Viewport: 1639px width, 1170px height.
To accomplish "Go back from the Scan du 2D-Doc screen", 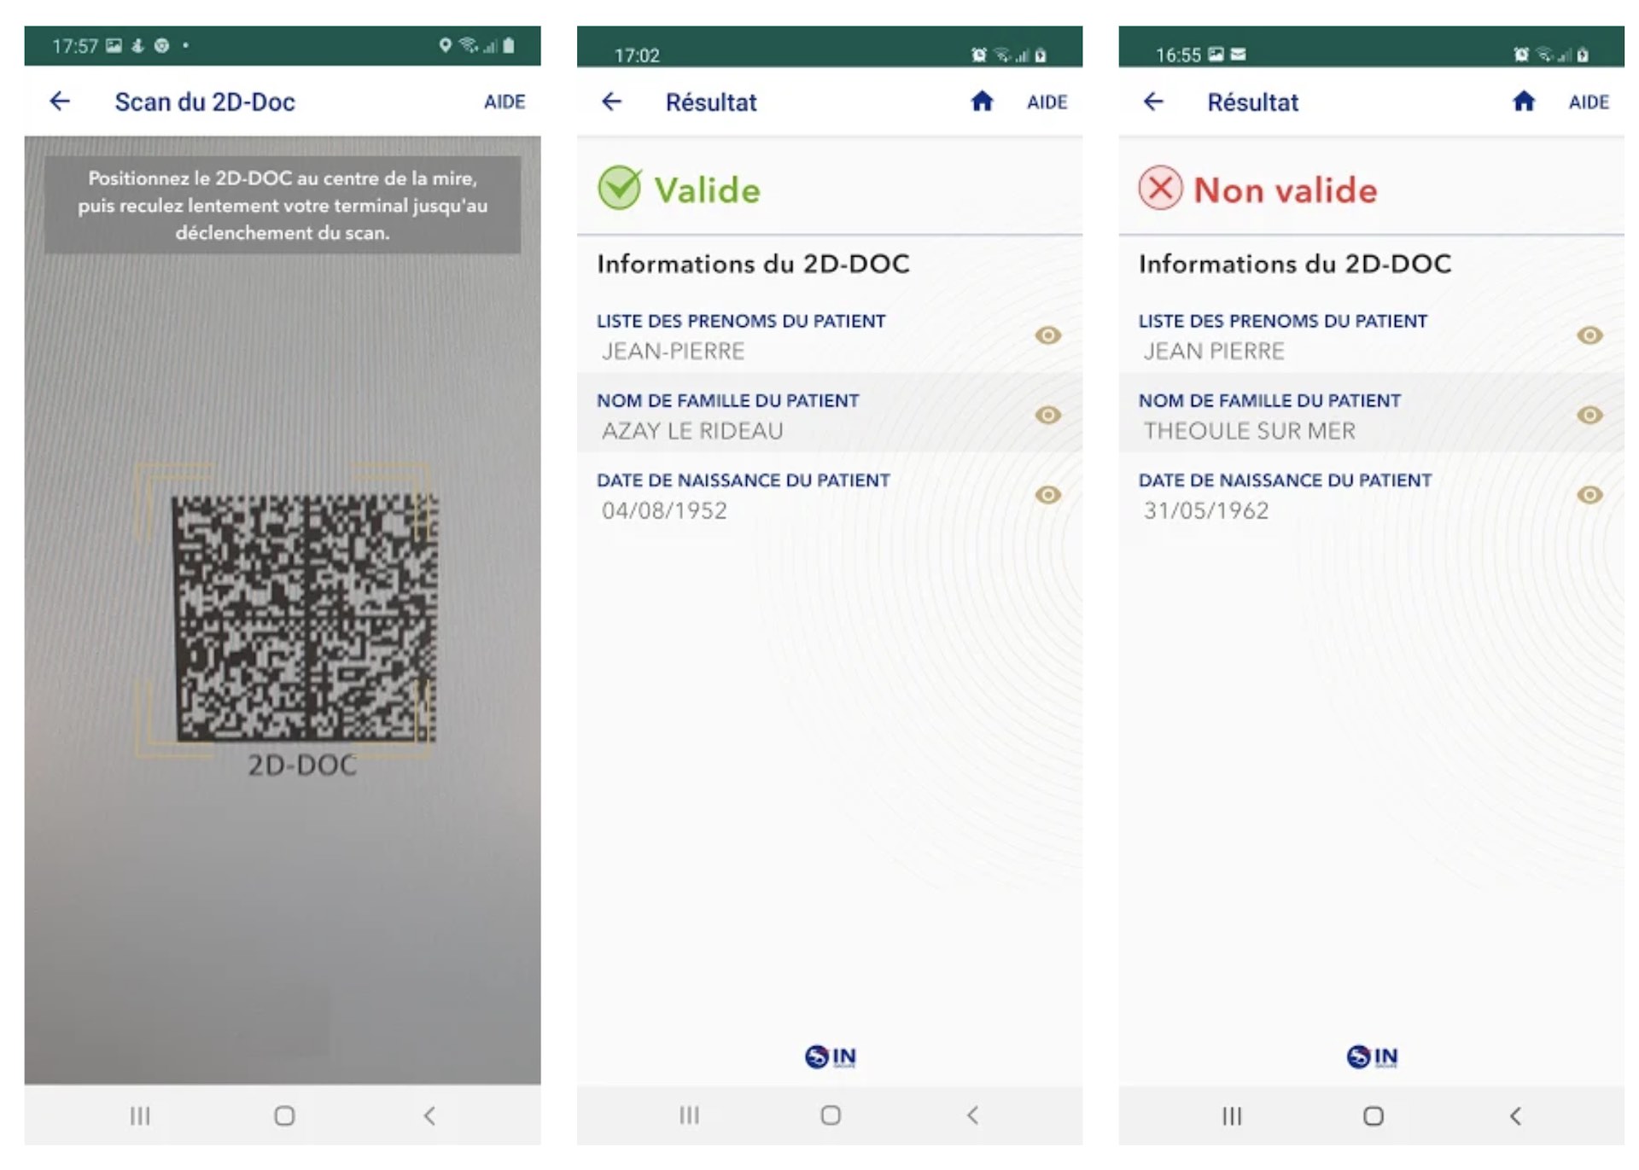I will 60,102.
